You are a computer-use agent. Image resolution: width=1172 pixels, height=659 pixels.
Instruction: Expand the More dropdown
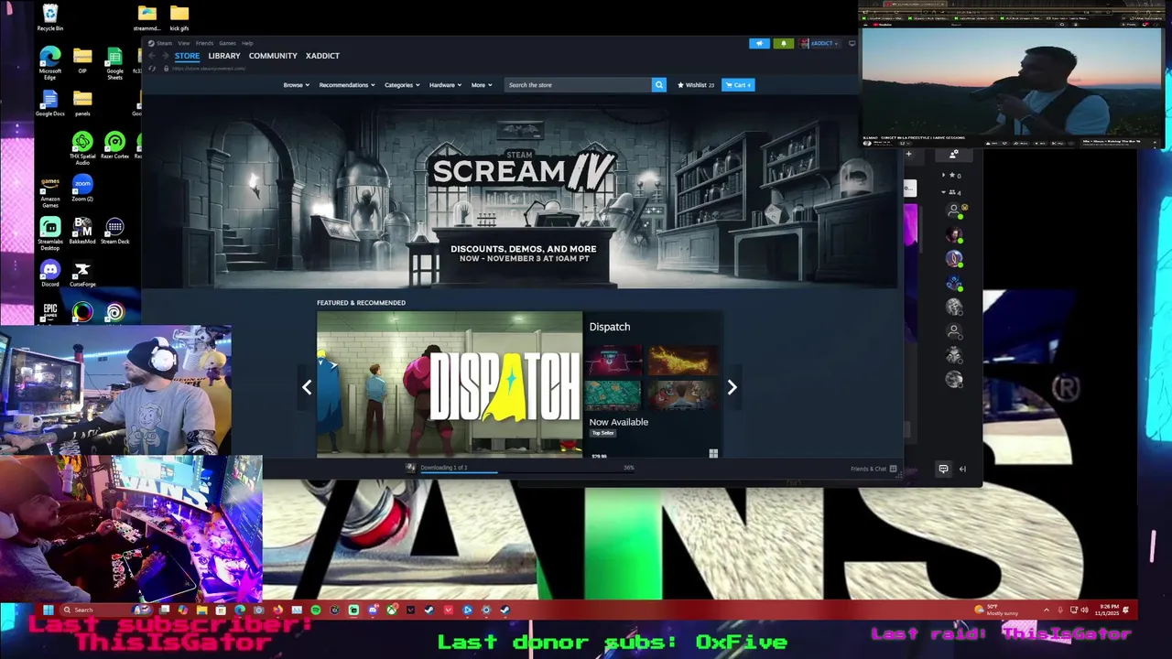[481, 85]
